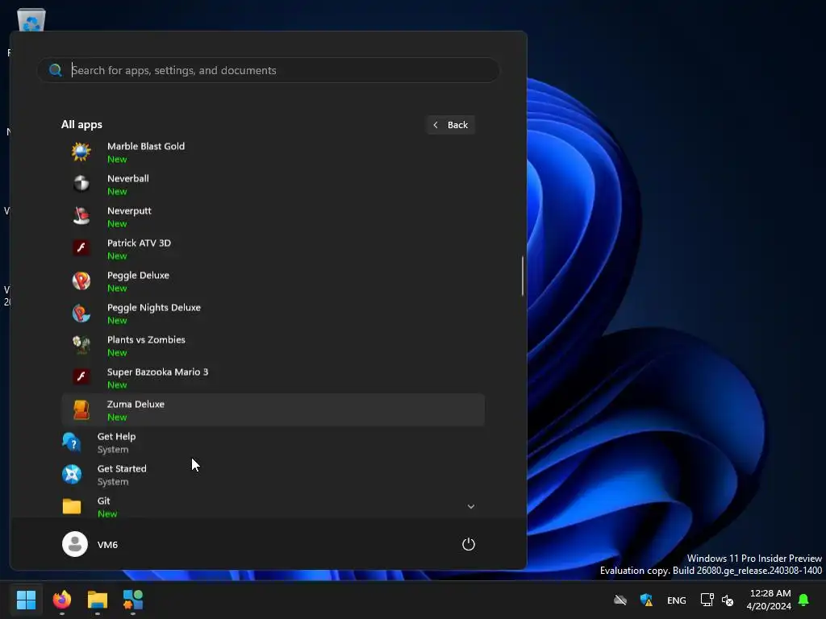Click the Control Panel taskbar icon

pos(133,600)
